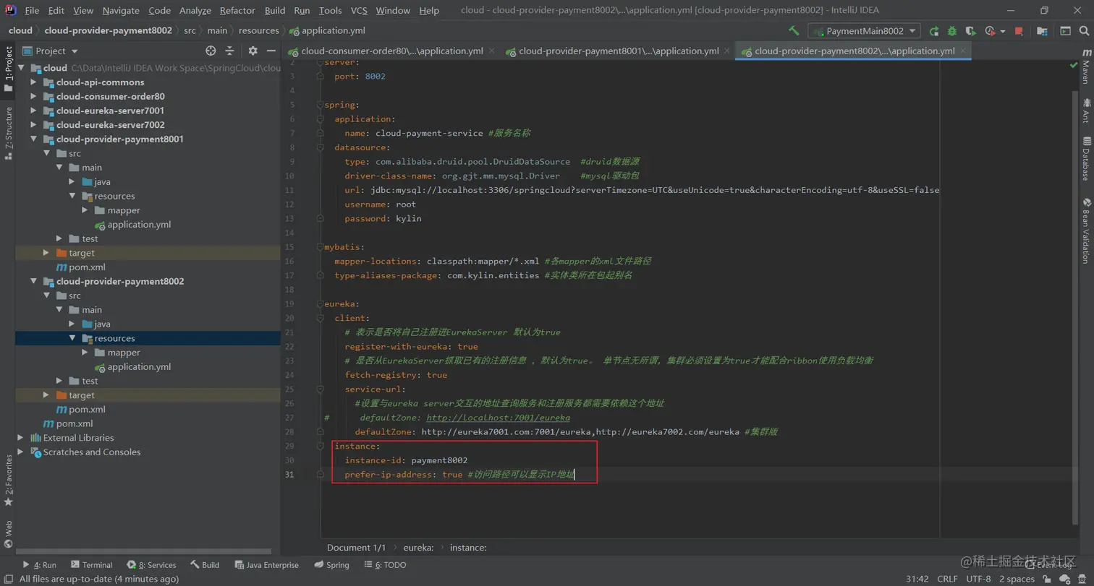This screenshot has width=1094, height=586.
Task: Expand the cloud-eureka-server7001 module
Action: point(33,111)
